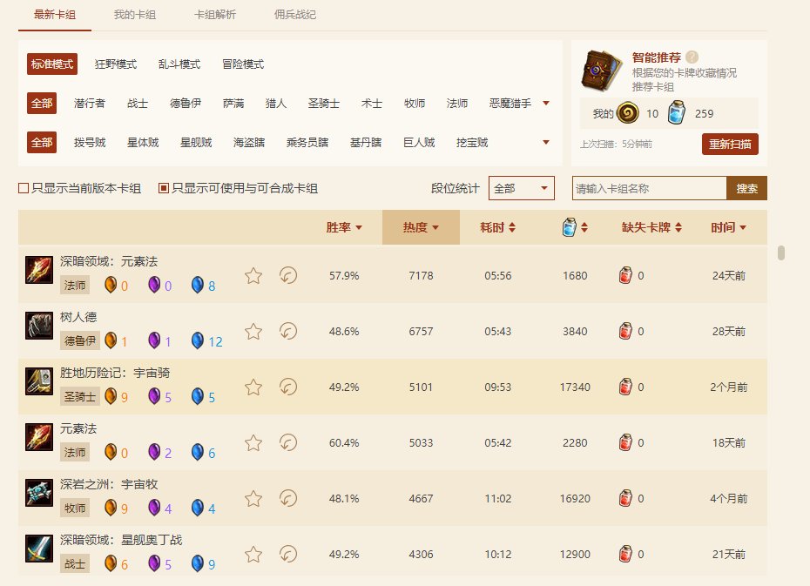Expand the class filter row arrow
The width and height of the screenshot is (810, 586).
point(546,104)
